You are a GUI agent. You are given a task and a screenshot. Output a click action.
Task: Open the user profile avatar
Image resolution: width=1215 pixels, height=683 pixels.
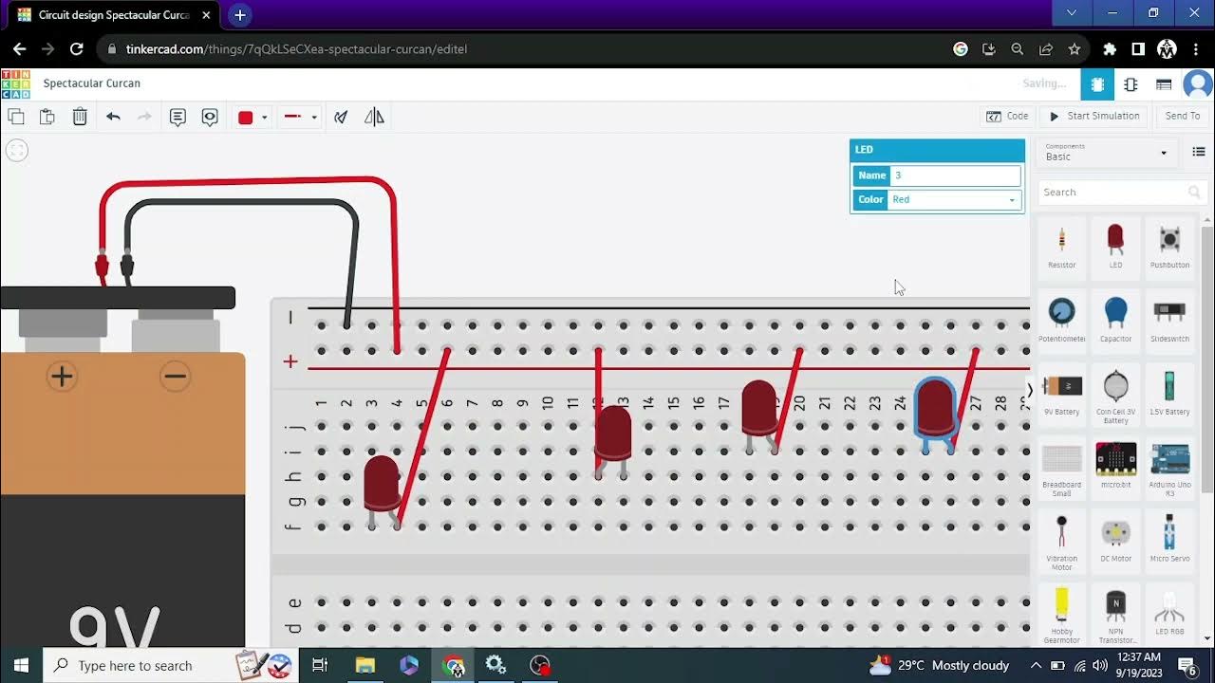(1197, 84)
